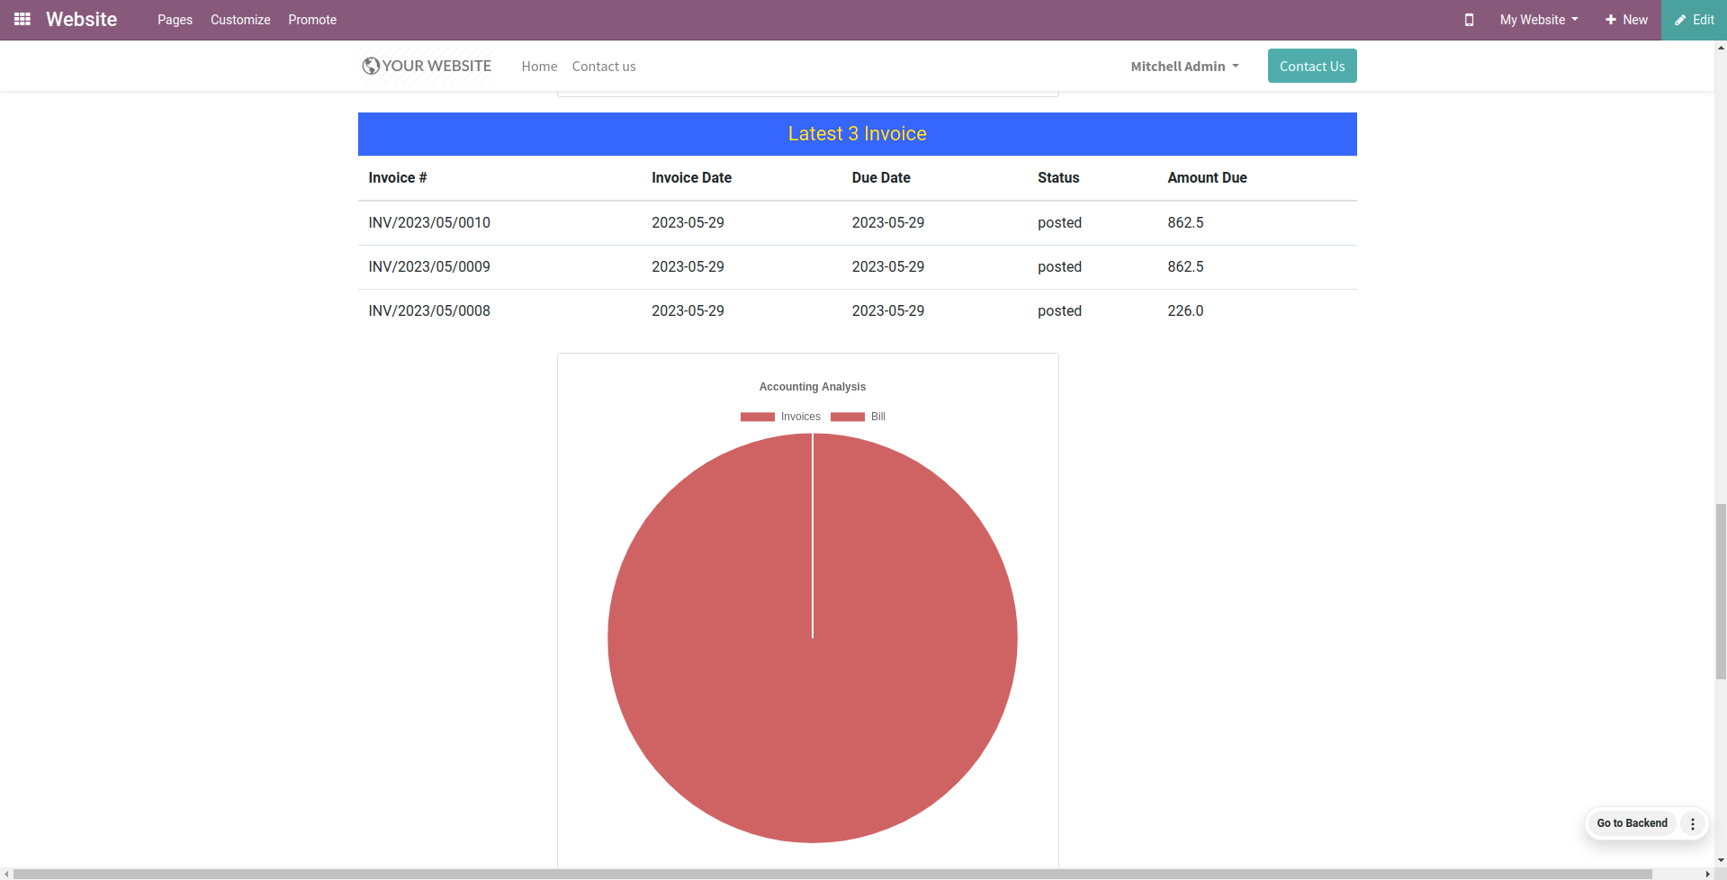1727x880 pixels.
Task: Open the Pages menu
Action: coord(175,20)
